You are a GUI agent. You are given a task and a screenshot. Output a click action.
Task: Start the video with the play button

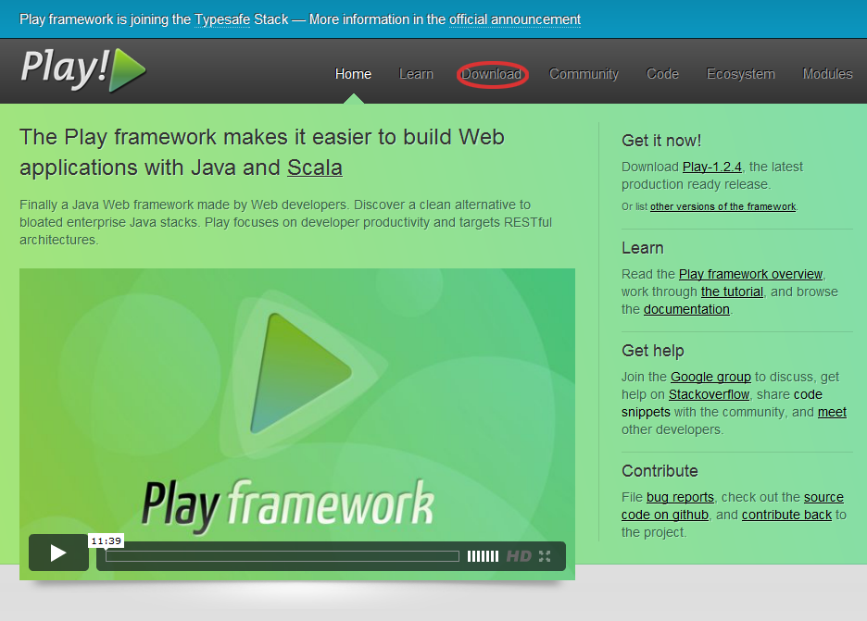58,553
